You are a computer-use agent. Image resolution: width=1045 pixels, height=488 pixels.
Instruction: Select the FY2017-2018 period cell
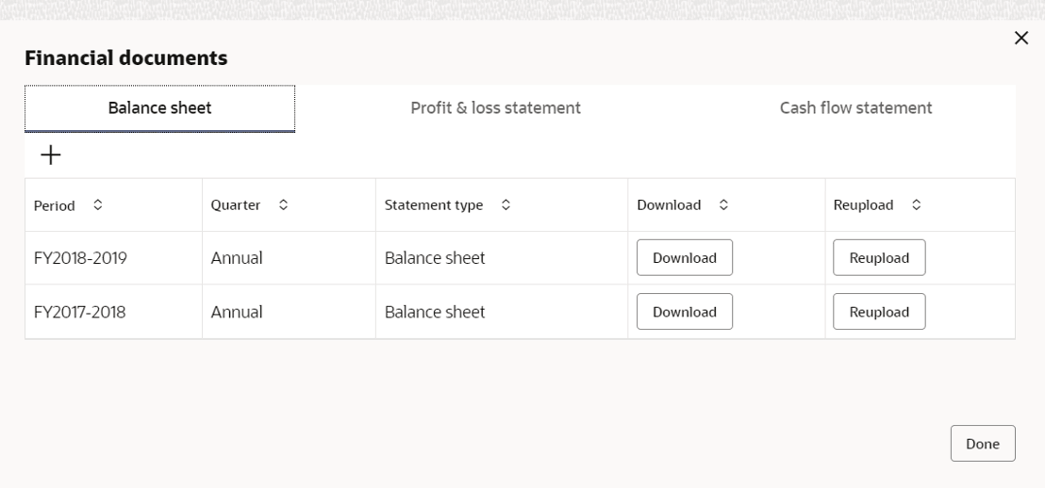tap(80, 312)
